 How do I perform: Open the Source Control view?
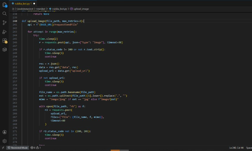click(x=5, y=23)
